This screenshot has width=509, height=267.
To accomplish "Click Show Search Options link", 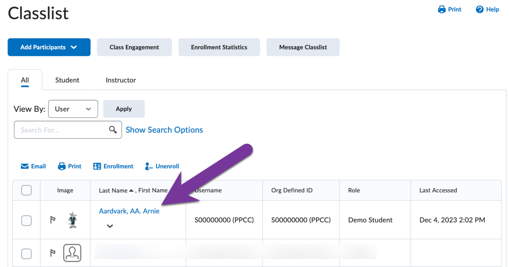I will (x=164, y=130).
